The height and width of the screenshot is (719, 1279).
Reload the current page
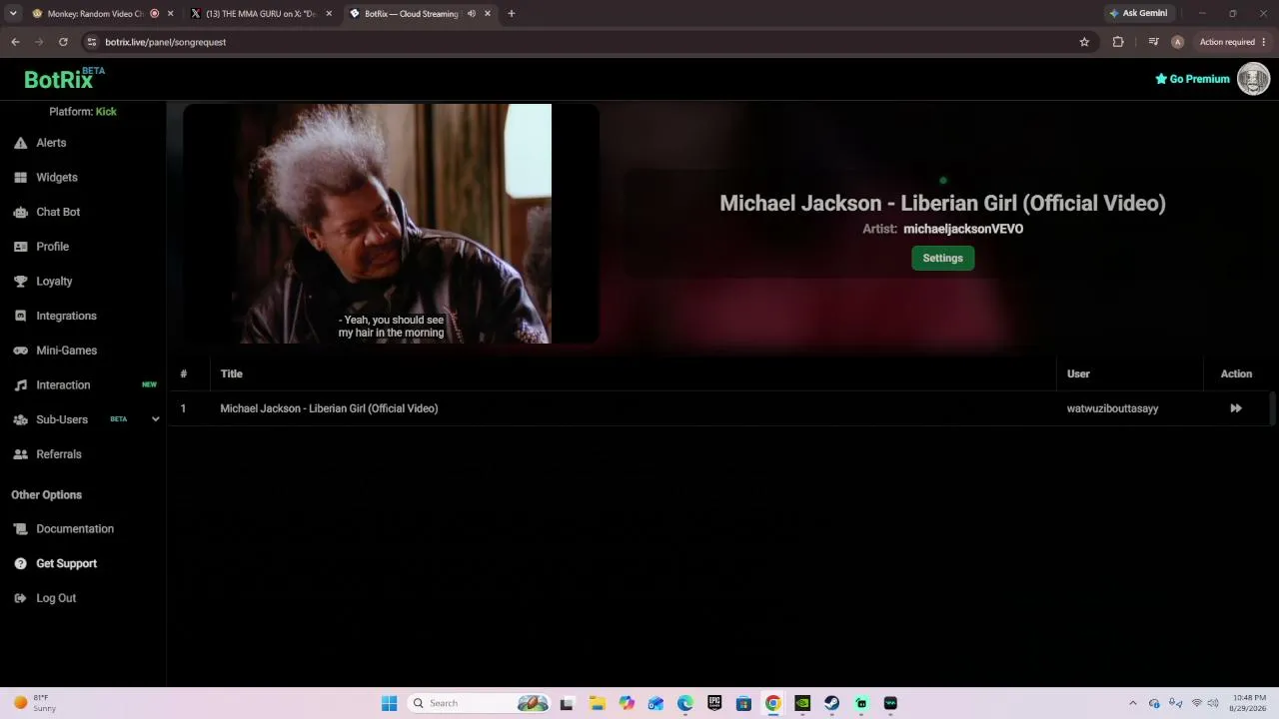click(63, 42)
